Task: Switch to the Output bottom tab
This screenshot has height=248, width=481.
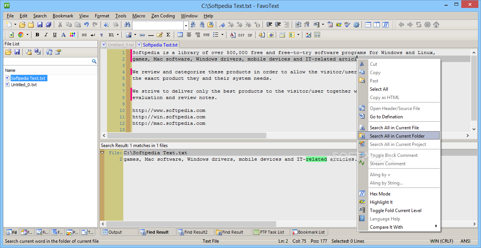Action: 119,232
